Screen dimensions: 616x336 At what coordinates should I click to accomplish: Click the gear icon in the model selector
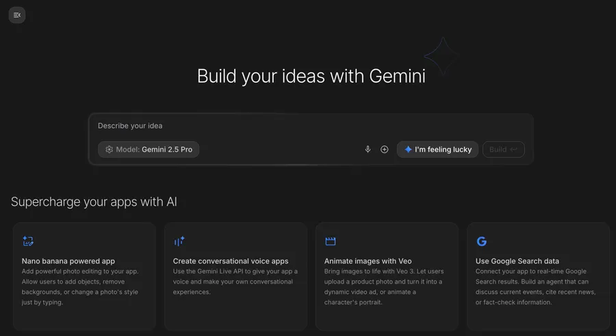[109, 150]
